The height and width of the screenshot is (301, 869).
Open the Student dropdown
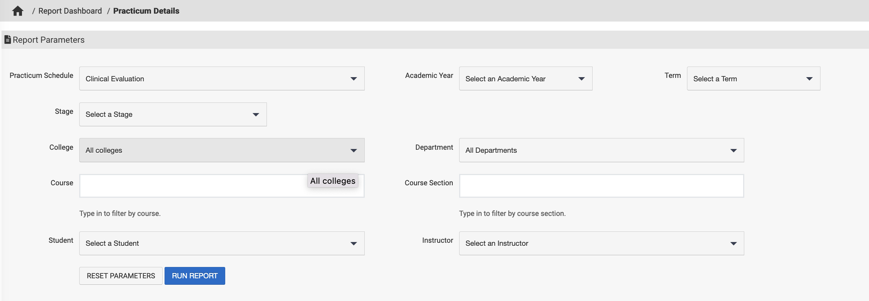221,243
